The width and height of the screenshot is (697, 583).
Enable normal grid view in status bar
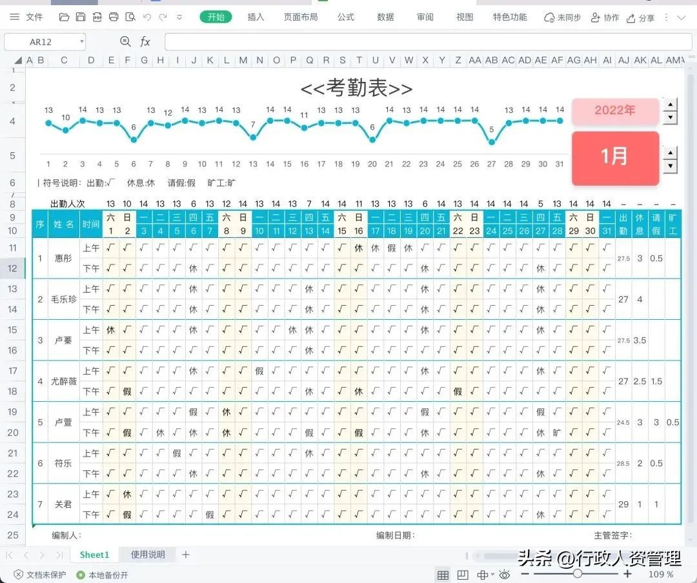443,573
